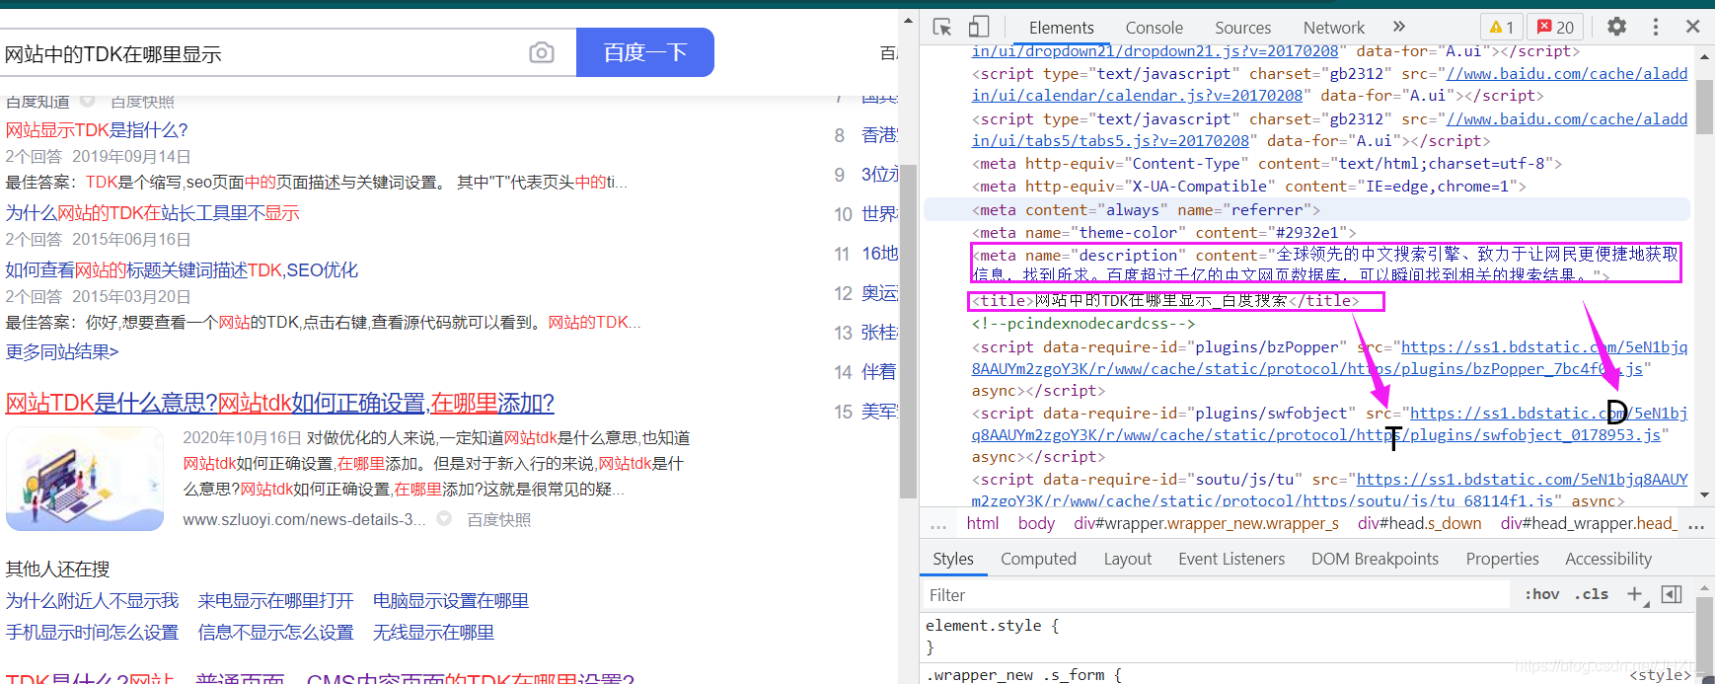Open the DevTools three-dot menu
Screen dimensions: 1715x684
tap(1656, 27)
